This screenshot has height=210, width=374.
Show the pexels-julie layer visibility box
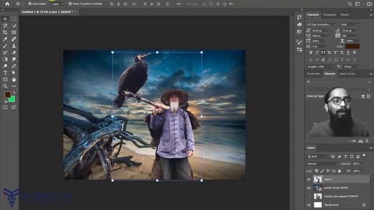[x=309, y=197]
